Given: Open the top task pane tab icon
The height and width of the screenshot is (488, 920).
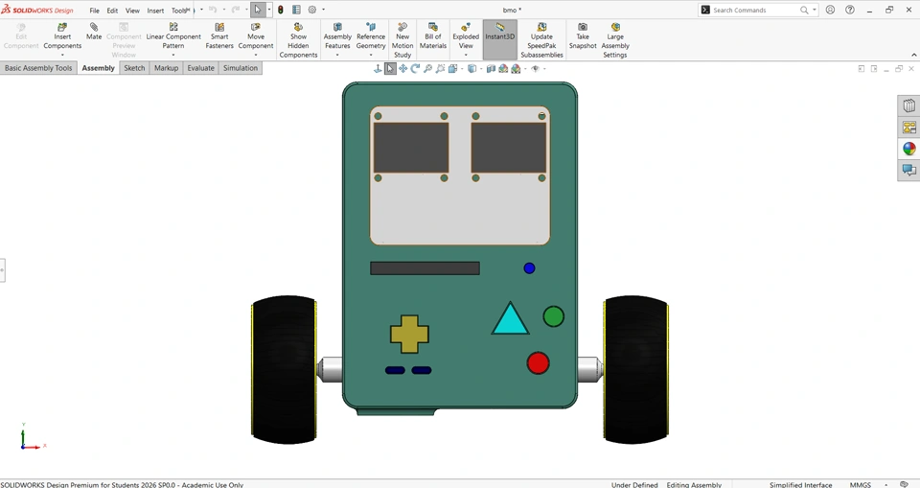Looking at the screenshot, I should click(908, 105).
